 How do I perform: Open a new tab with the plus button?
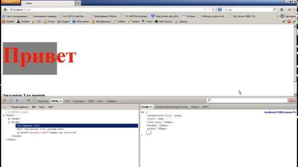tap(78, 3)
